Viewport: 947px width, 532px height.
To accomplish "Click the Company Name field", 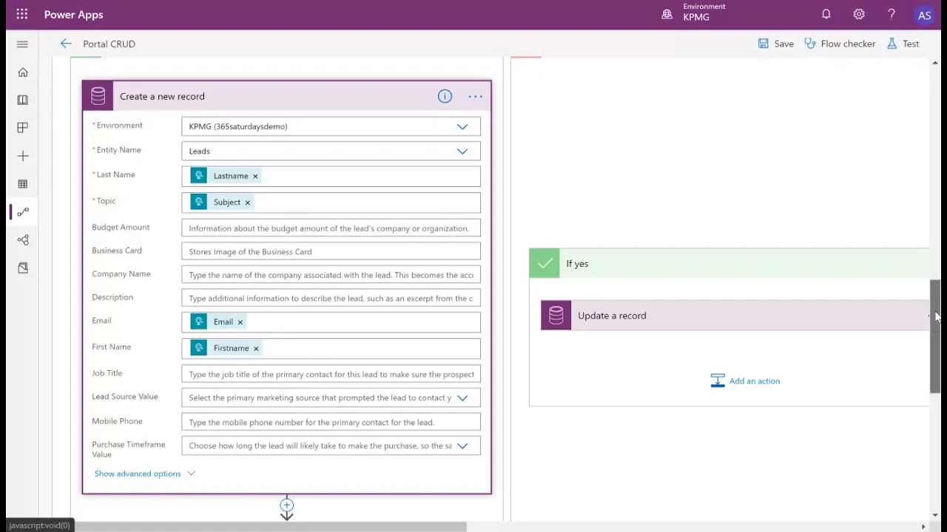I will [331, 275].
